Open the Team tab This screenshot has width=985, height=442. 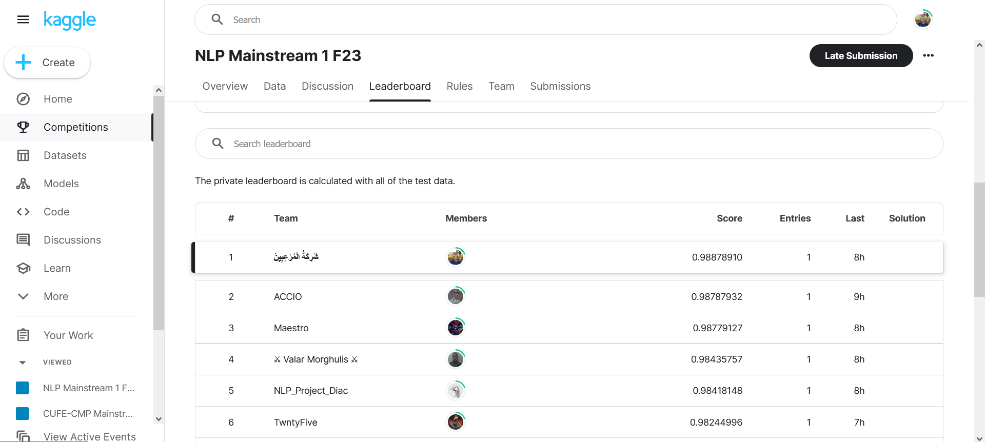(501, 86)
